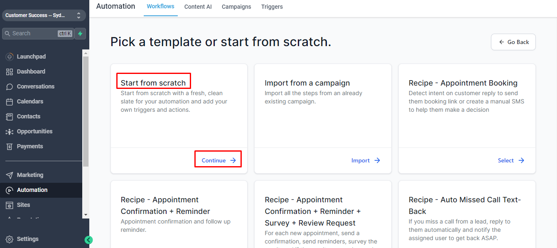The width and height of the screenshot is (557, 248).
Task: Click the Contacts icon
Action: [10, 116]
